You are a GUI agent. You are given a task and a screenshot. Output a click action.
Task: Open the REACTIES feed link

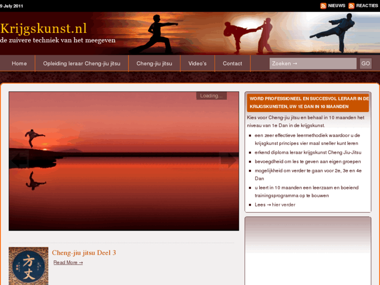pyautogui.click(x=367, y=6)
